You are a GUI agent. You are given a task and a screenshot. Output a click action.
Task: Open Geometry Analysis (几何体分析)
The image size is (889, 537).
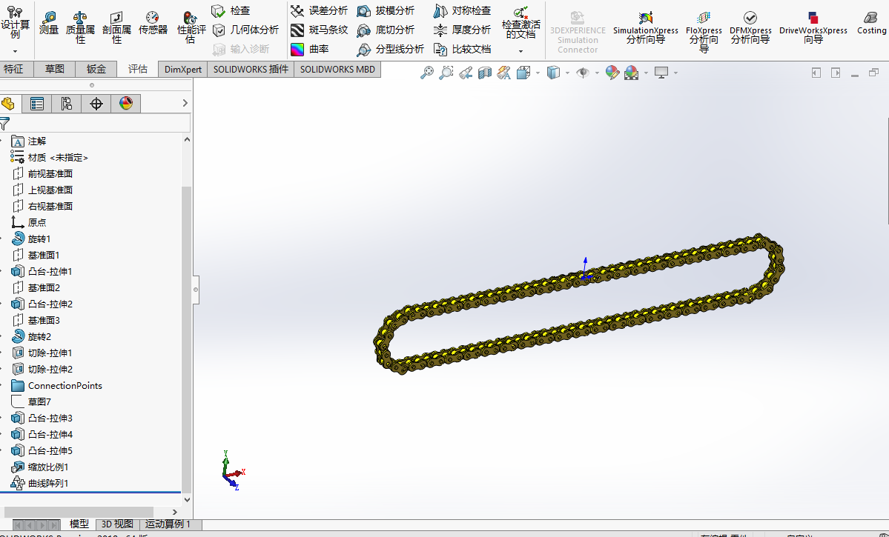click(x=245, y=30)
